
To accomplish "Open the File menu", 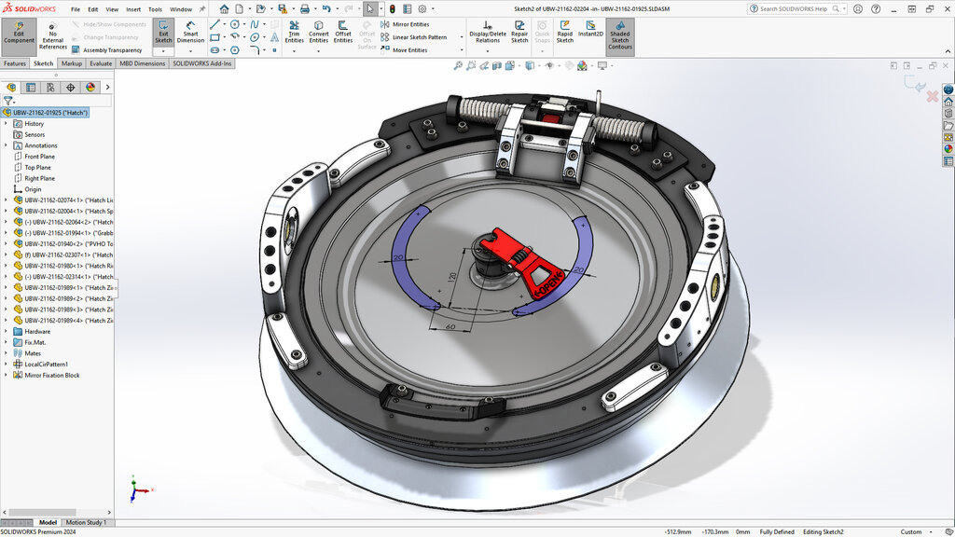I will (x=75, y=9).
